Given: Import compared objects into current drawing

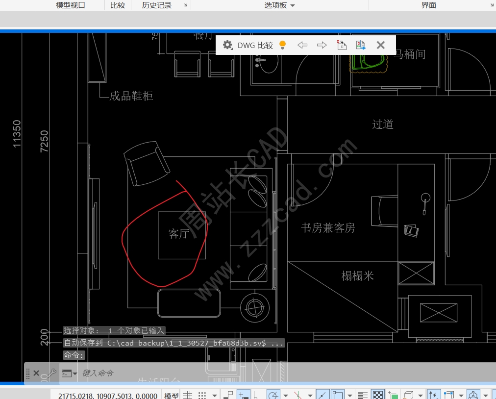Looking at the screenshot, I should tap(342, 45).
